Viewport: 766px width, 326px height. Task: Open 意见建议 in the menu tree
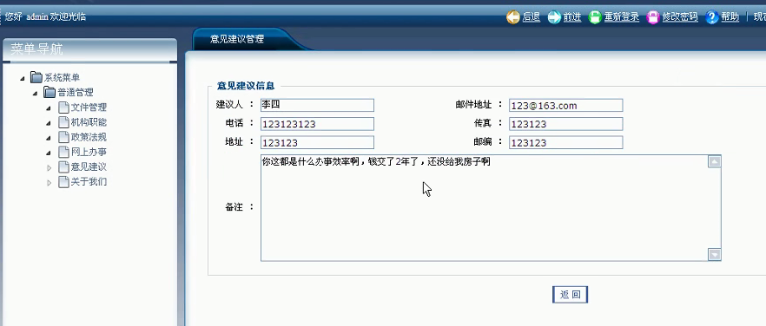[89, 167]
